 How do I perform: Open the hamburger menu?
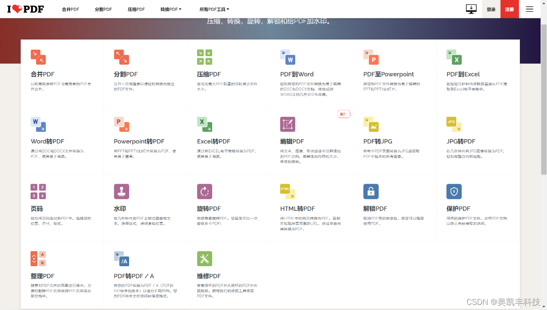[529, 9]
